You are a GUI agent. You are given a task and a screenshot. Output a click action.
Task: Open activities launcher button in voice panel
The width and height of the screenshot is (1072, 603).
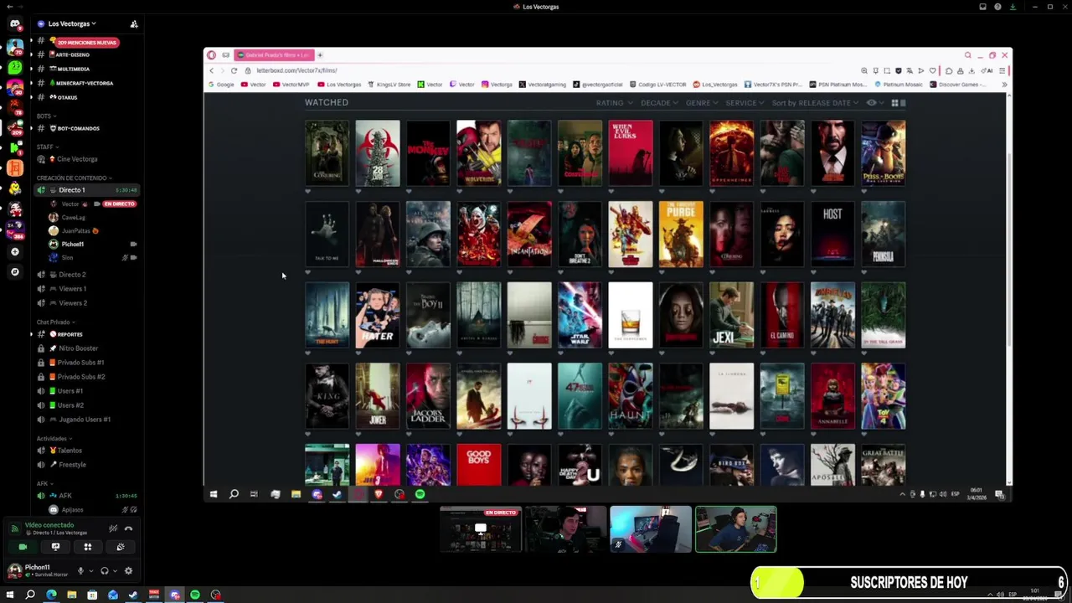[x=88, y=547]
